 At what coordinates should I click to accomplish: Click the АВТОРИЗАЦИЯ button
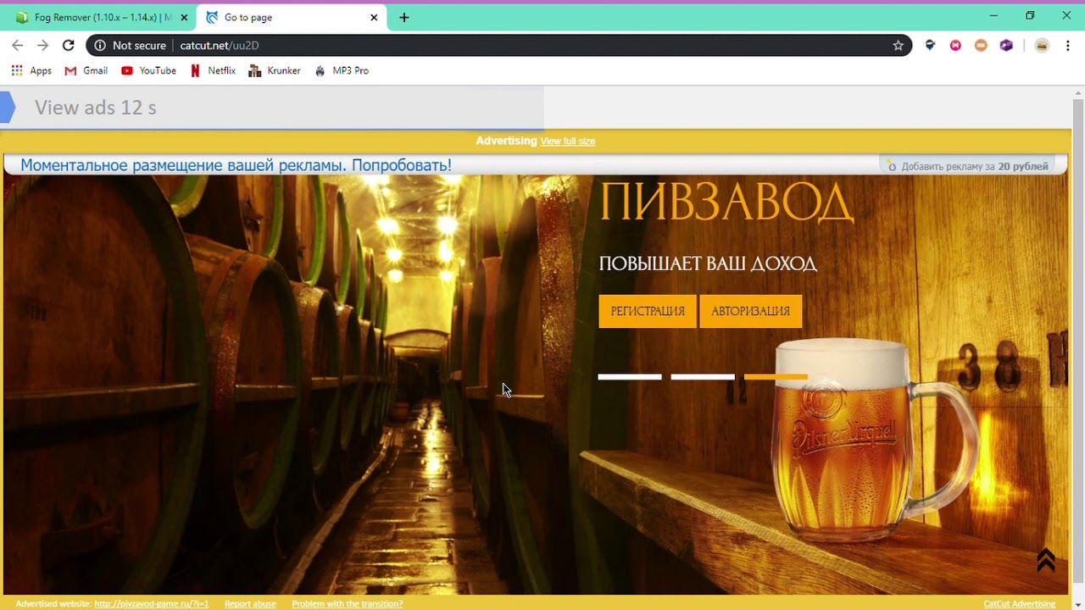tap(750, 311)
